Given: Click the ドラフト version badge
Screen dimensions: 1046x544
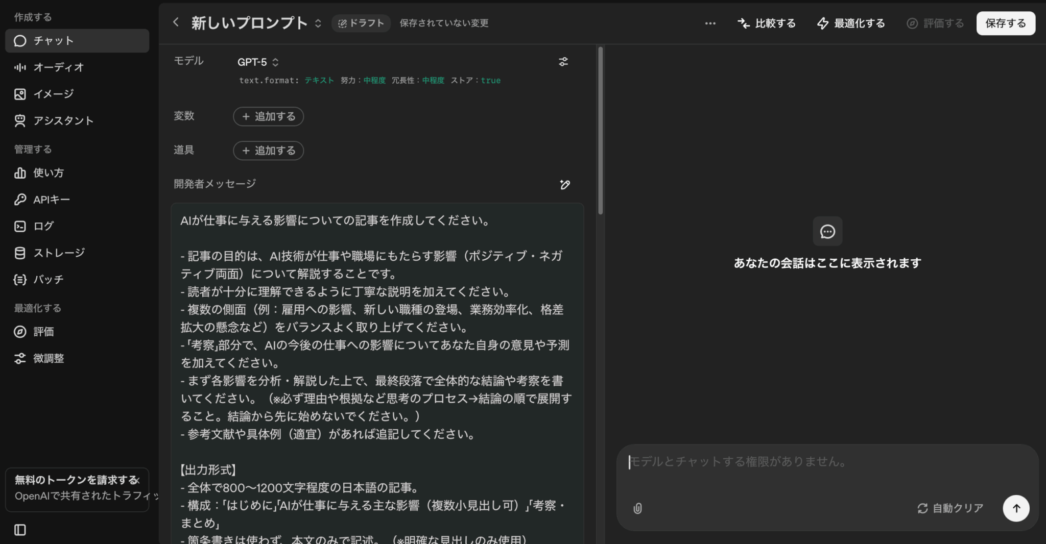Looking at the screenshot, I should pyautogui.click(x=361, y=23).
